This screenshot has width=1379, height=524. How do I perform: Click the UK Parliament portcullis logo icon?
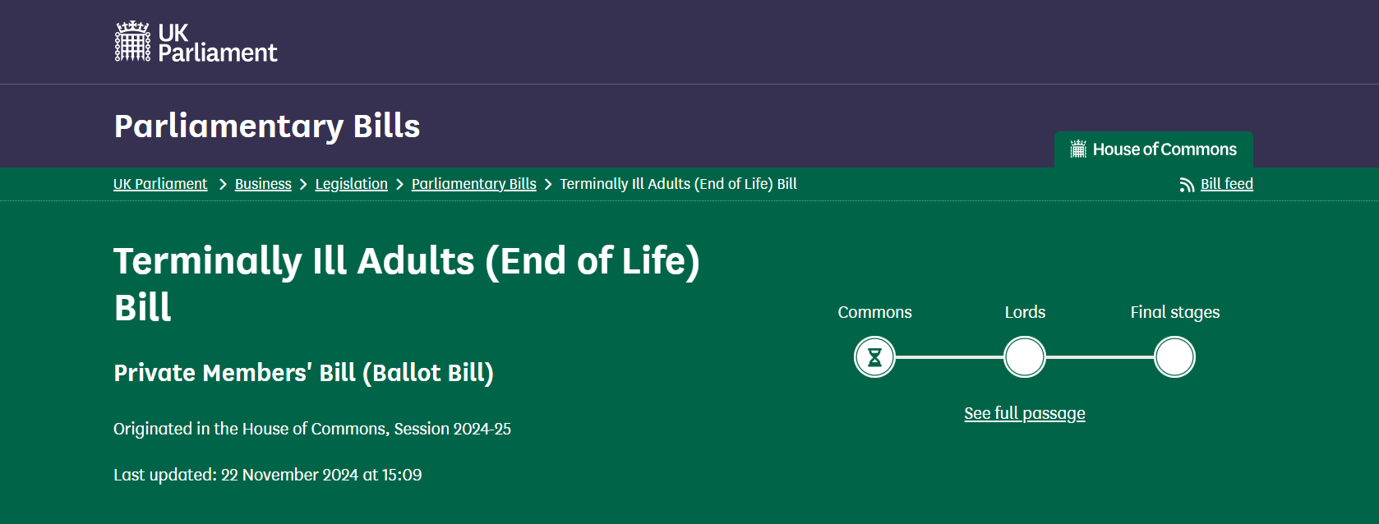pyautogui.click(x=132, y=42)
